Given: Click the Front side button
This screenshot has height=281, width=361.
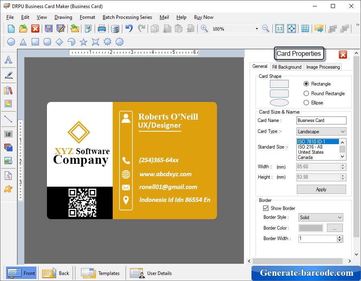Looking at the screenshot, I should click(21, 273).
